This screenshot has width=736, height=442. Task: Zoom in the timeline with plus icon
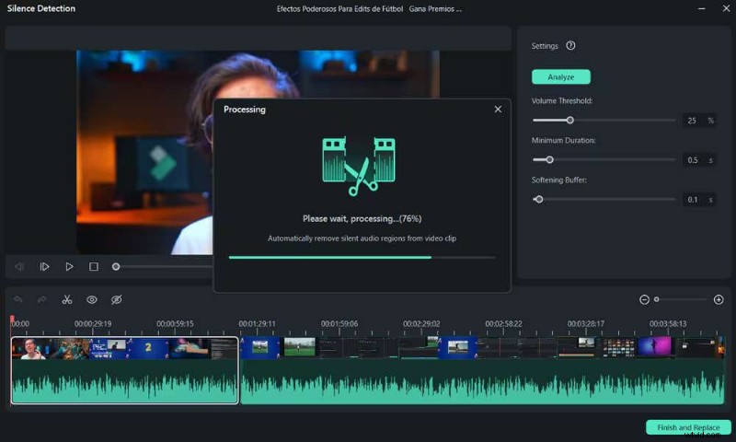(719, 299)
